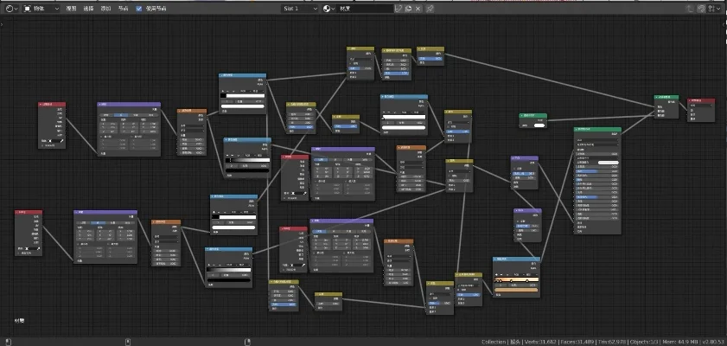This screenshot has width=727, height=346.
Task: Toggle maximum checkbox in upper-left Mapping node
Action: [x=131, y=137]
